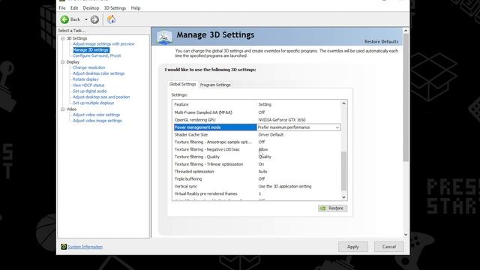Select OpenGL rendering GPU row
The width and height of the screenshot is (480, 270).
click(257, 120)
